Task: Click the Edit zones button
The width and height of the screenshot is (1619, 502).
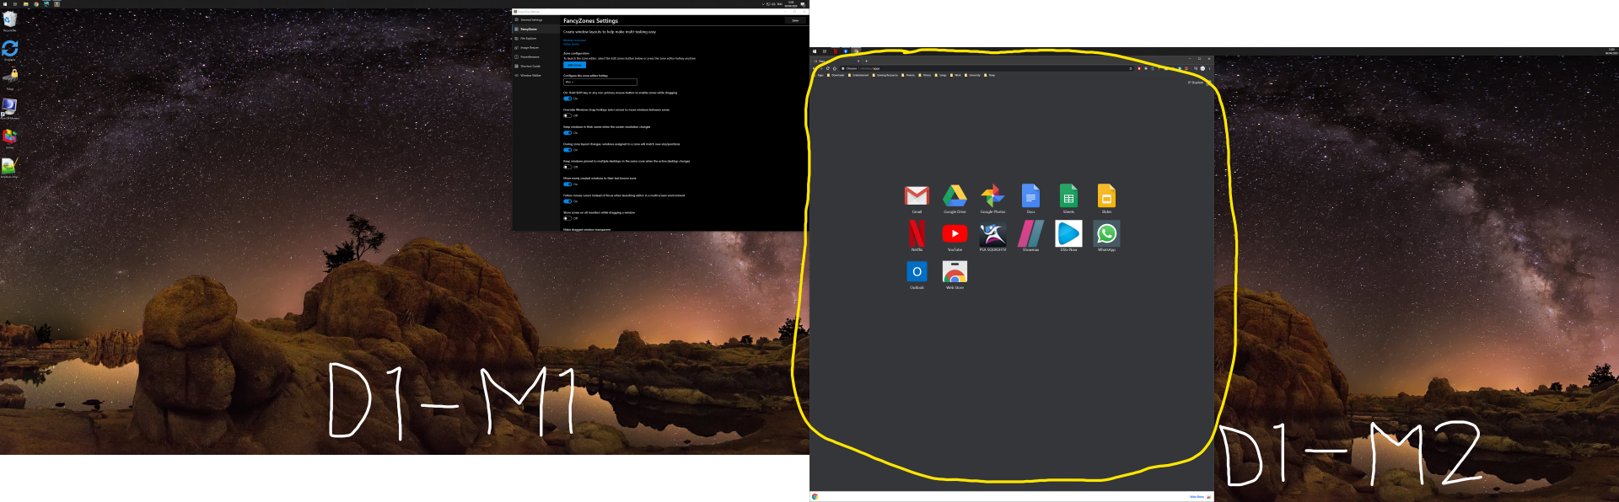Action: pyautogui.click(x=574, y=65)
